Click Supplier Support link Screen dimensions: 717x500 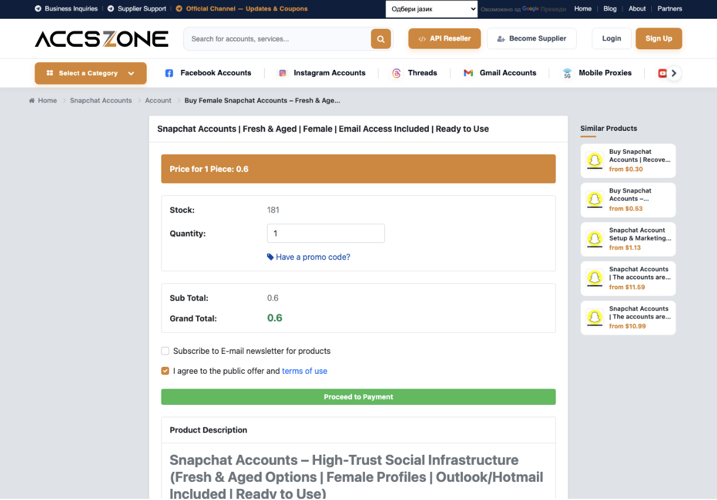(137, 9)
